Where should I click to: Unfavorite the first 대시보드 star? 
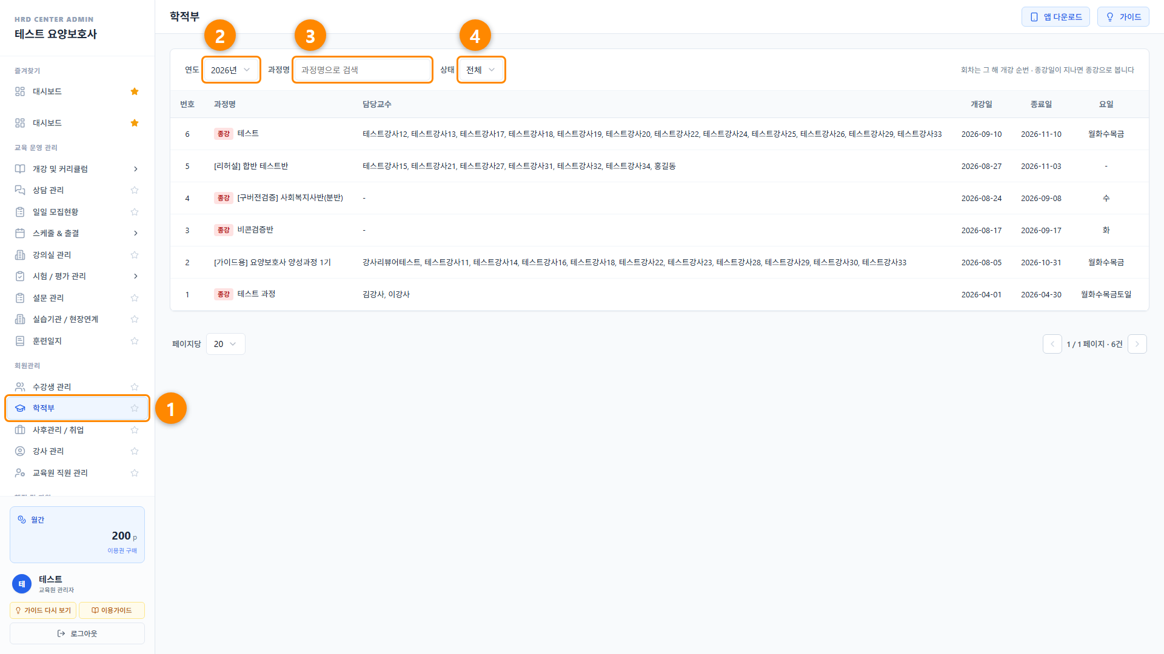click(x=135, y=91)
